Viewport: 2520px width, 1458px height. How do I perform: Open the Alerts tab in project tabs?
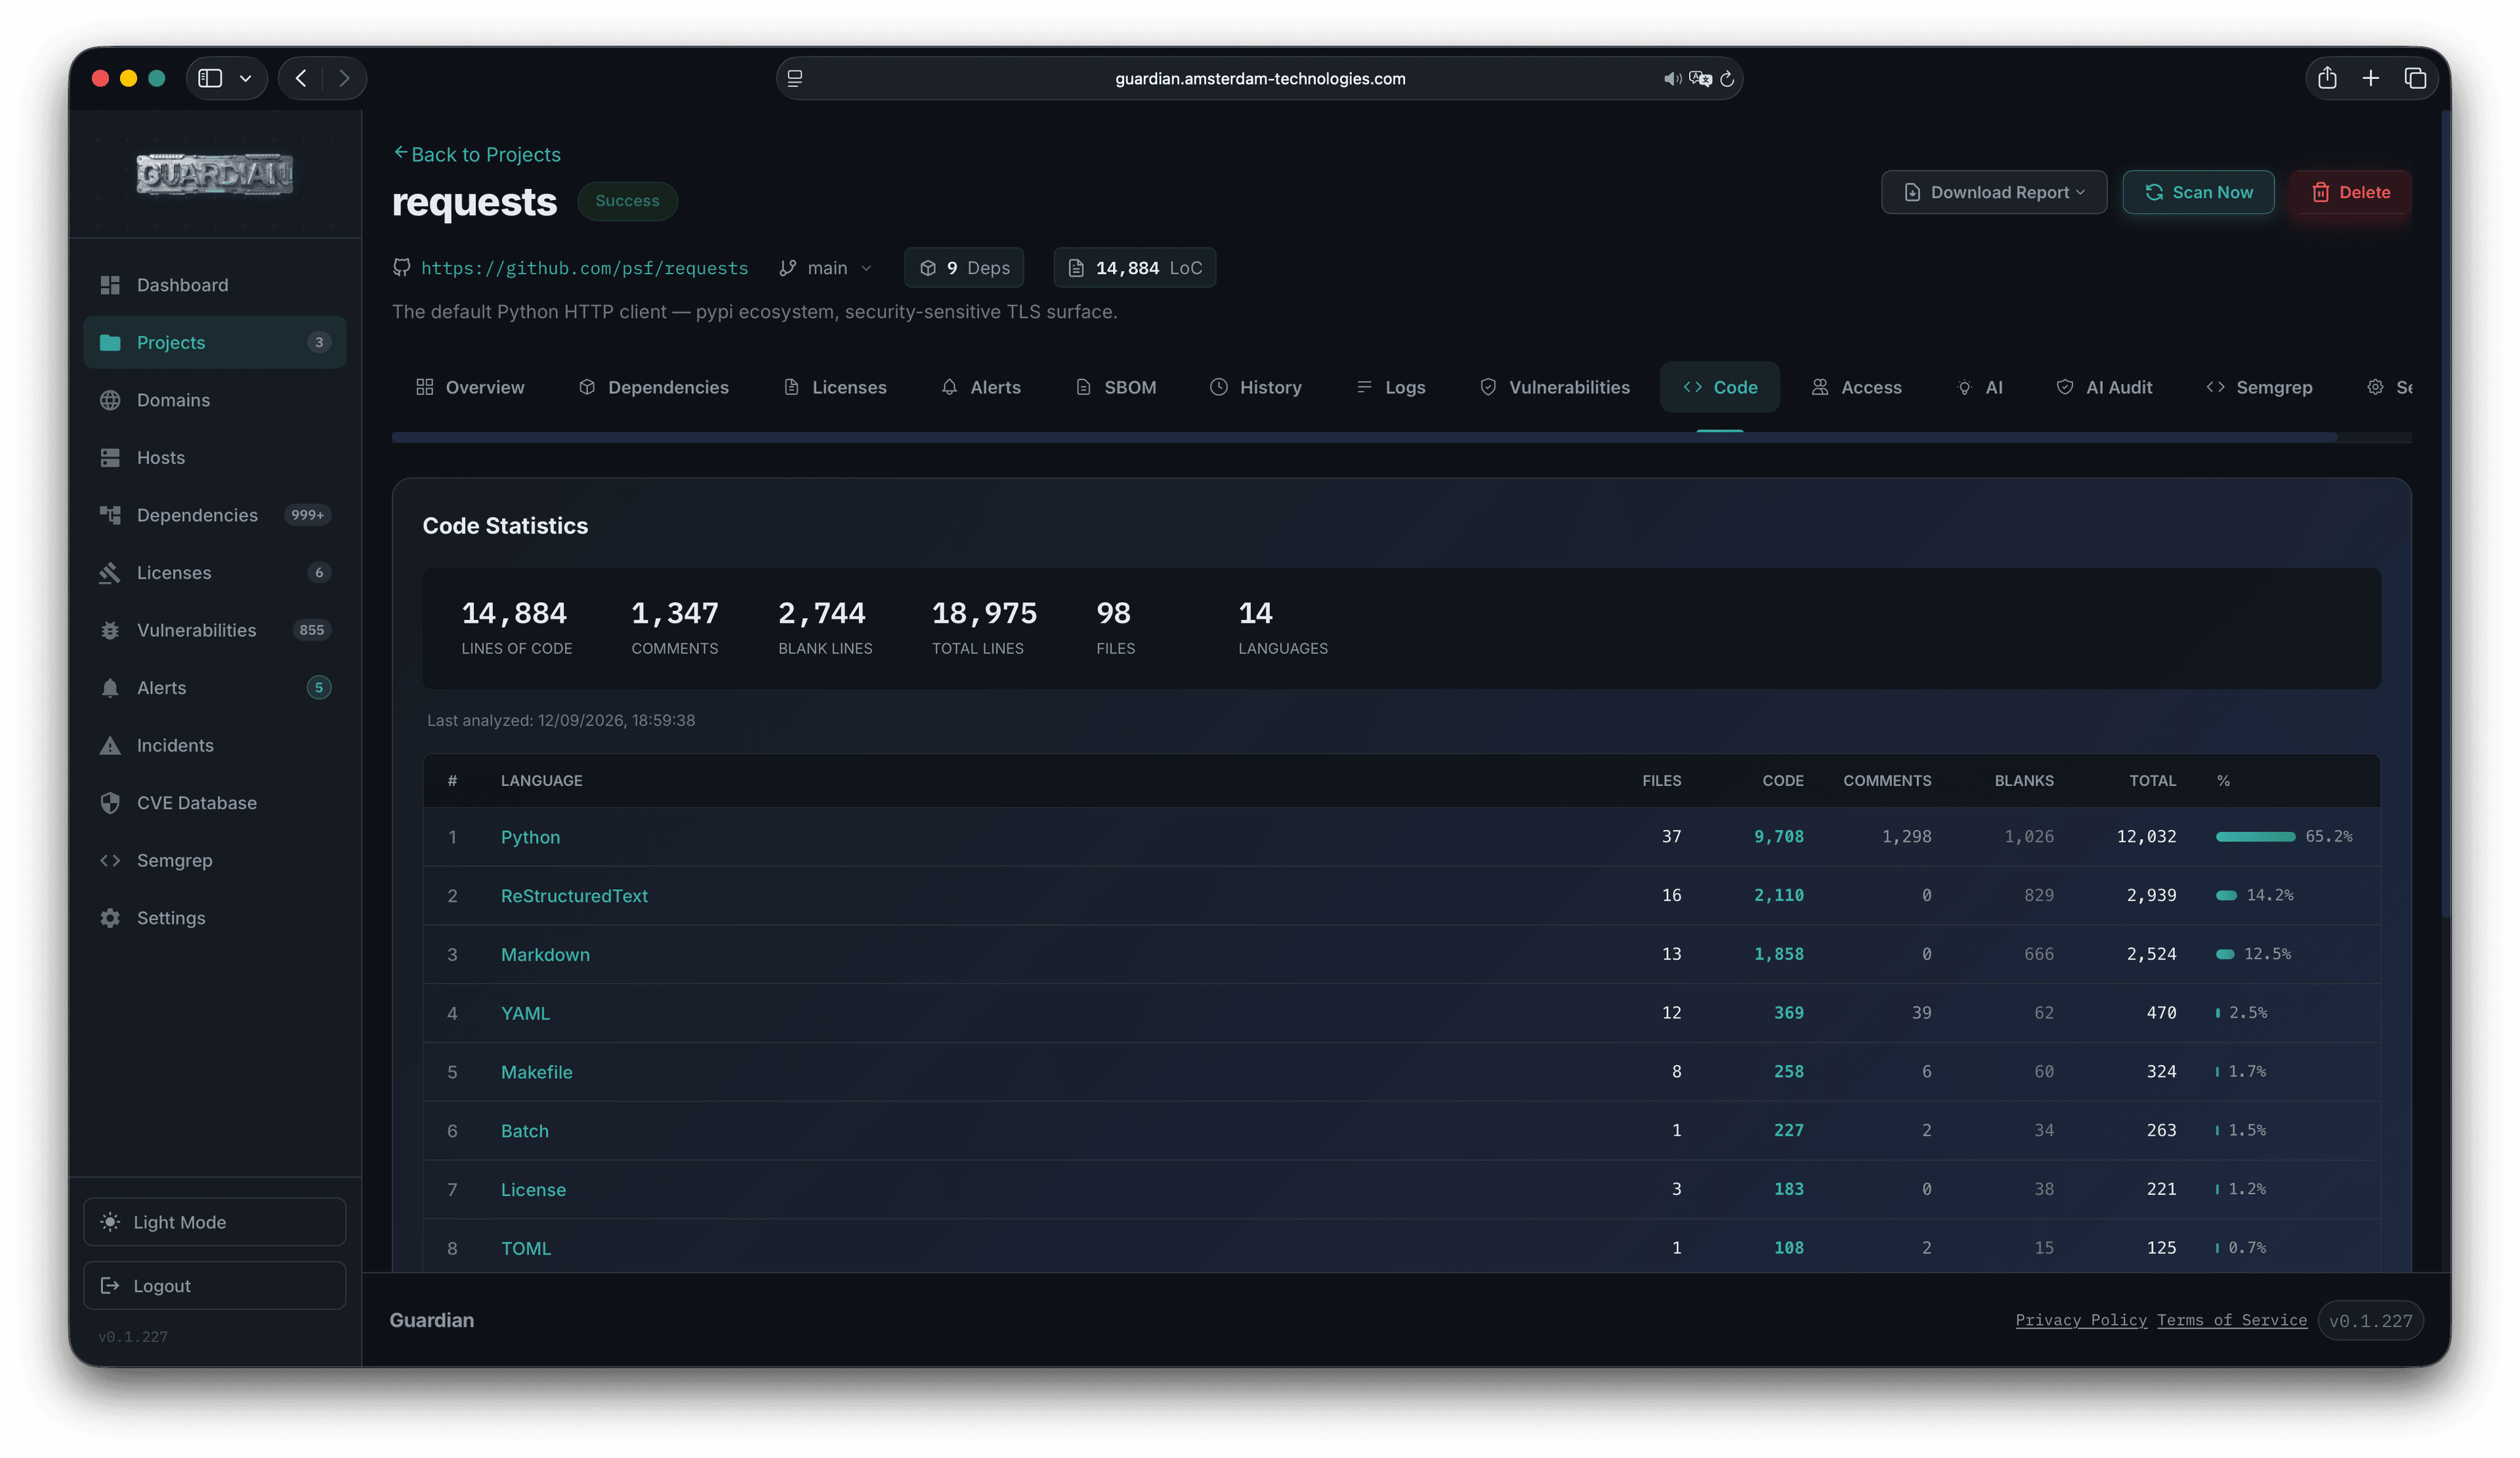(981, 387)
